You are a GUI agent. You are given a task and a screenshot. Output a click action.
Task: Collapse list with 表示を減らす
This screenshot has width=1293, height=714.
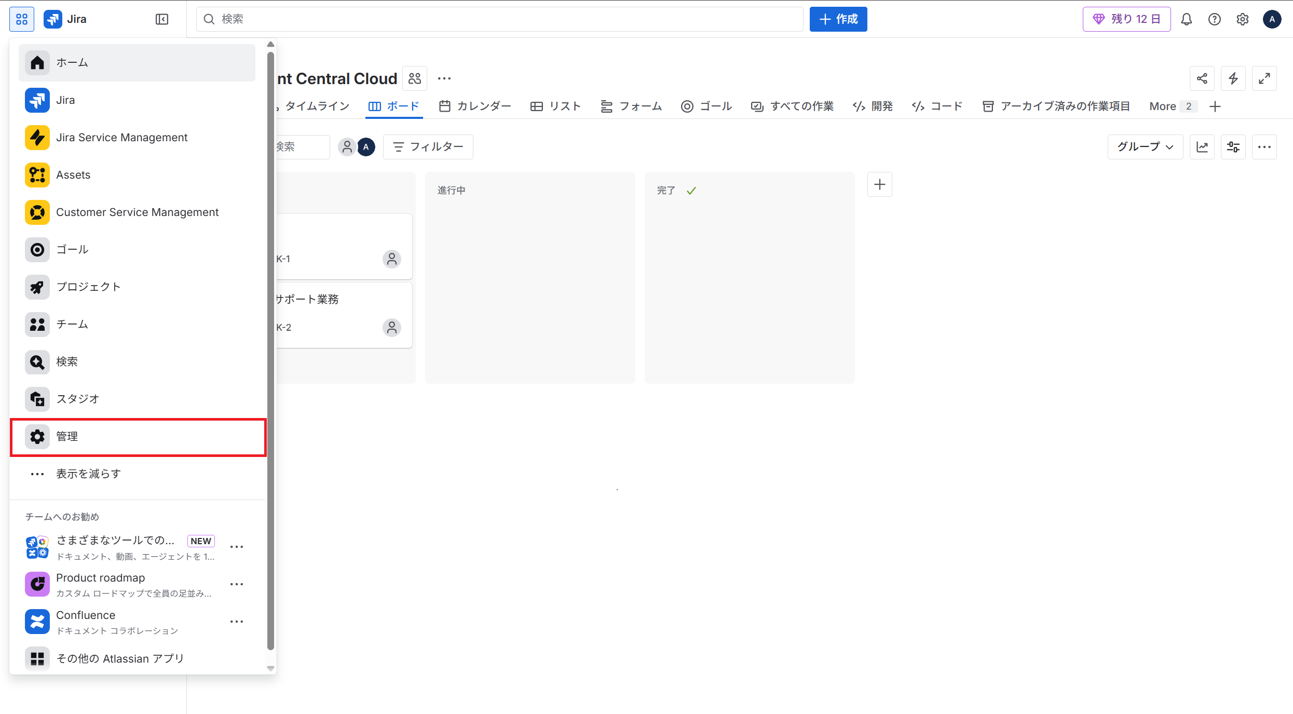click(x=88, y=474)
